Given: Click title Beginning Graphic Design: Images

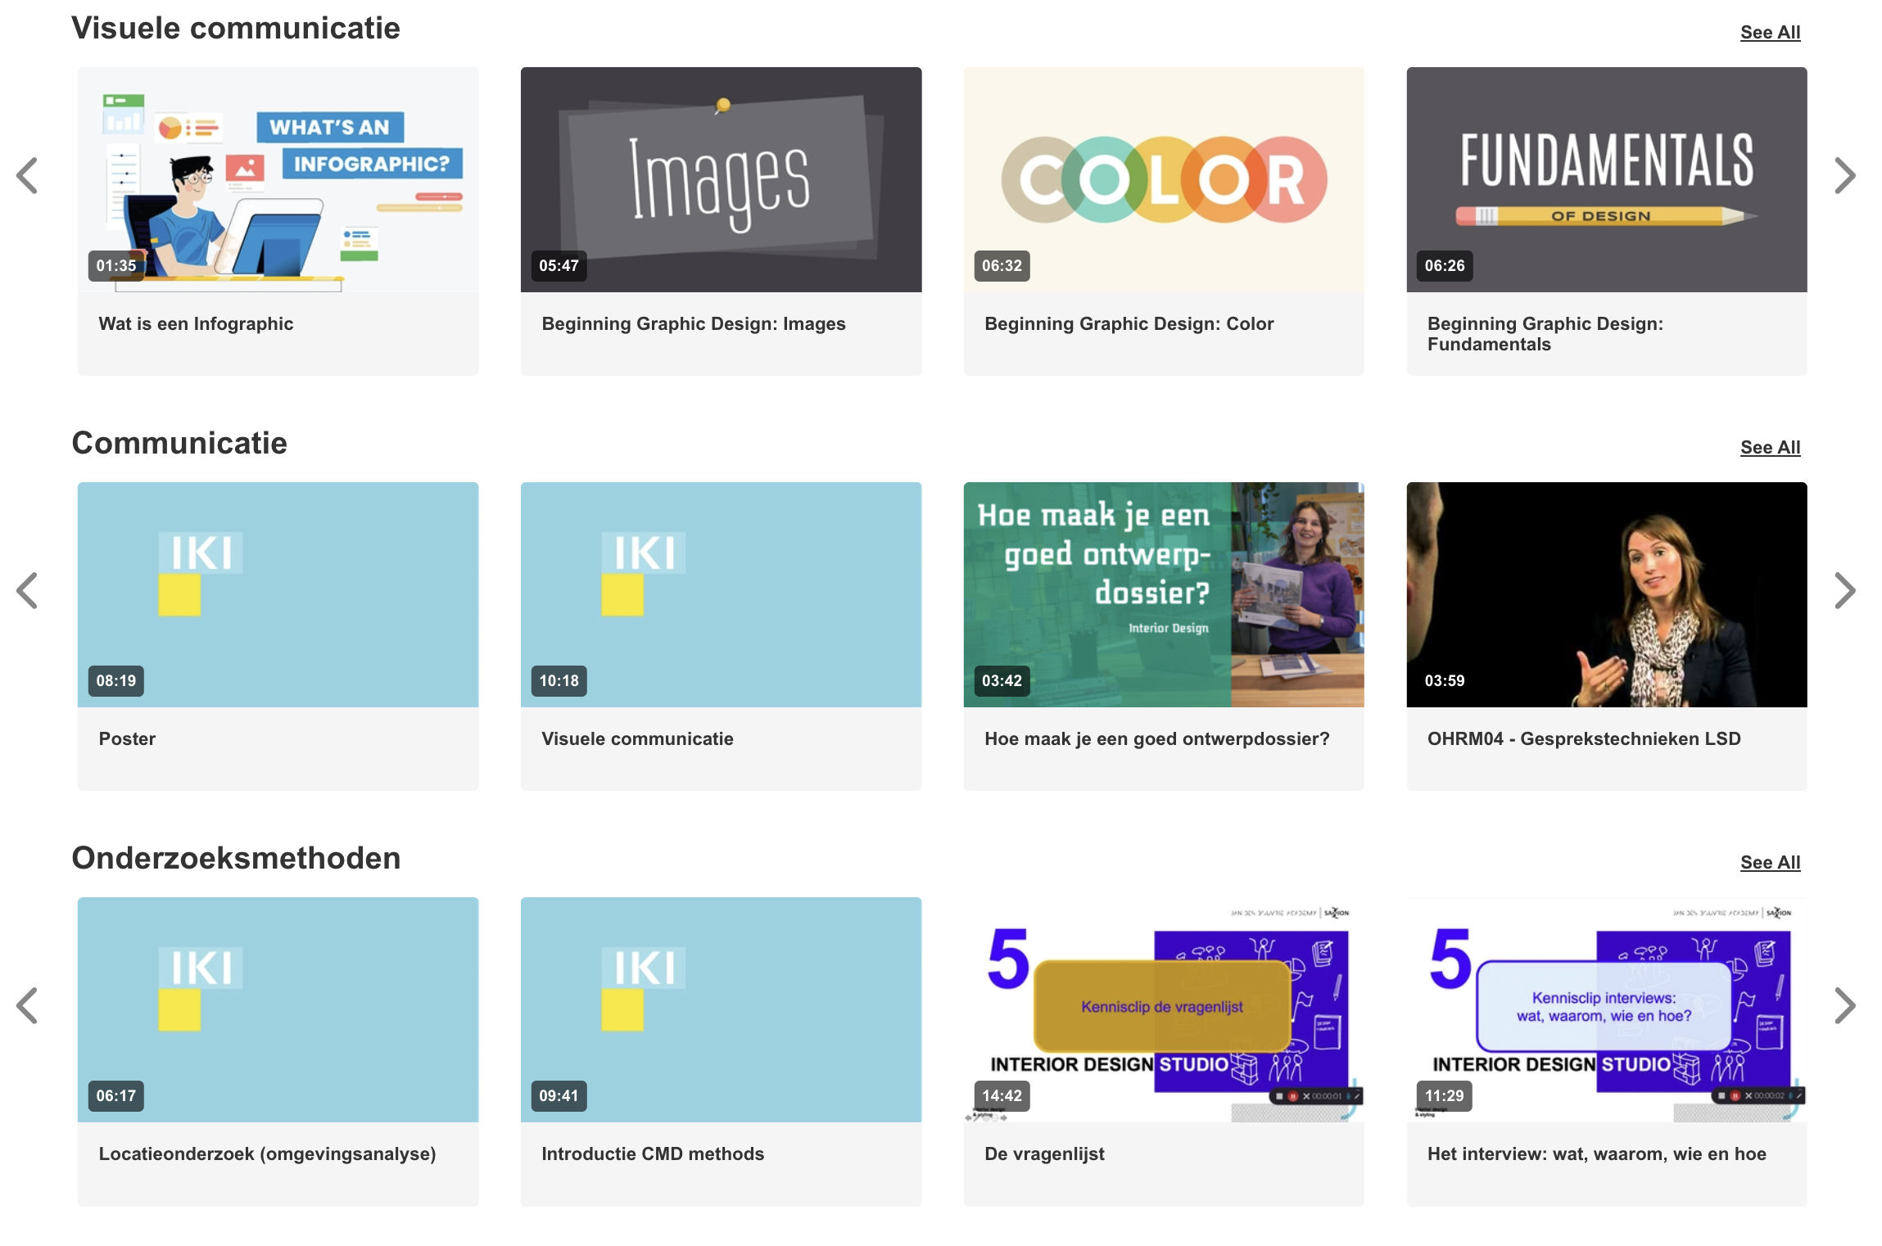Looking at the screenshot, I should tap(694, 324).
